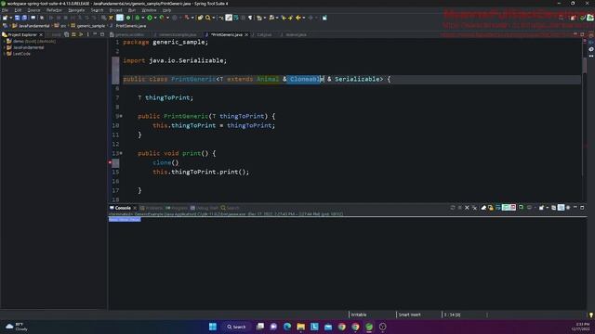Click the Open Type icon in toolbar
Viewport: 595px width, 334px height.
coord(200,18)
